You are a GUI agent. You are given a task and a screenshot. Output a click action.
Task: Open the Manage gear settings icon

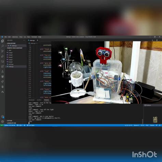(x=2, y=122)
